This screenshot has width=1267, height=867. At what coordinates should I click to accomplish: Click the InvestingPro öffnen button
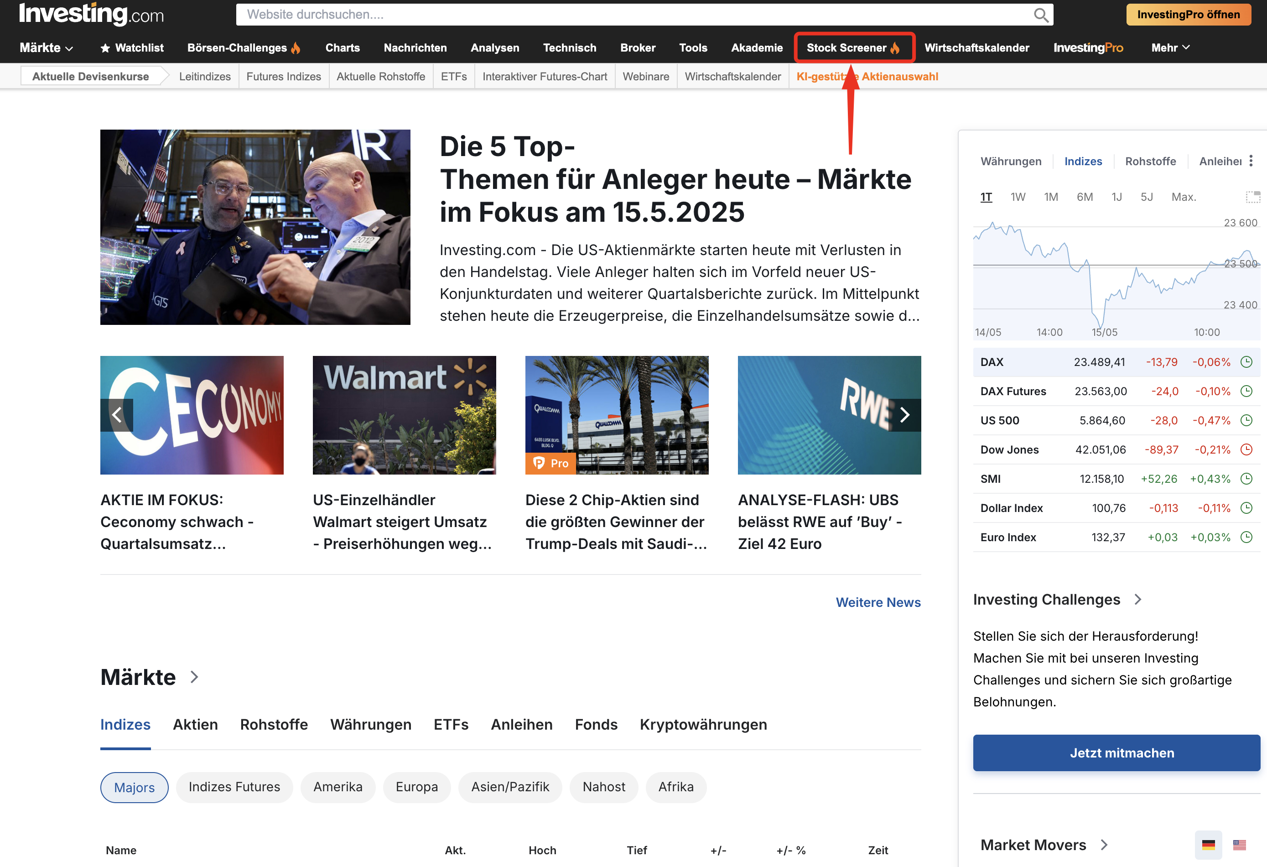click(1189, 15)
